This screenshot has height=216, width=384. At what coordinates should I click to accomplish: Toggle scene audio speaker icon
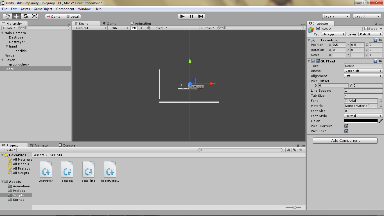pos(148,28)
